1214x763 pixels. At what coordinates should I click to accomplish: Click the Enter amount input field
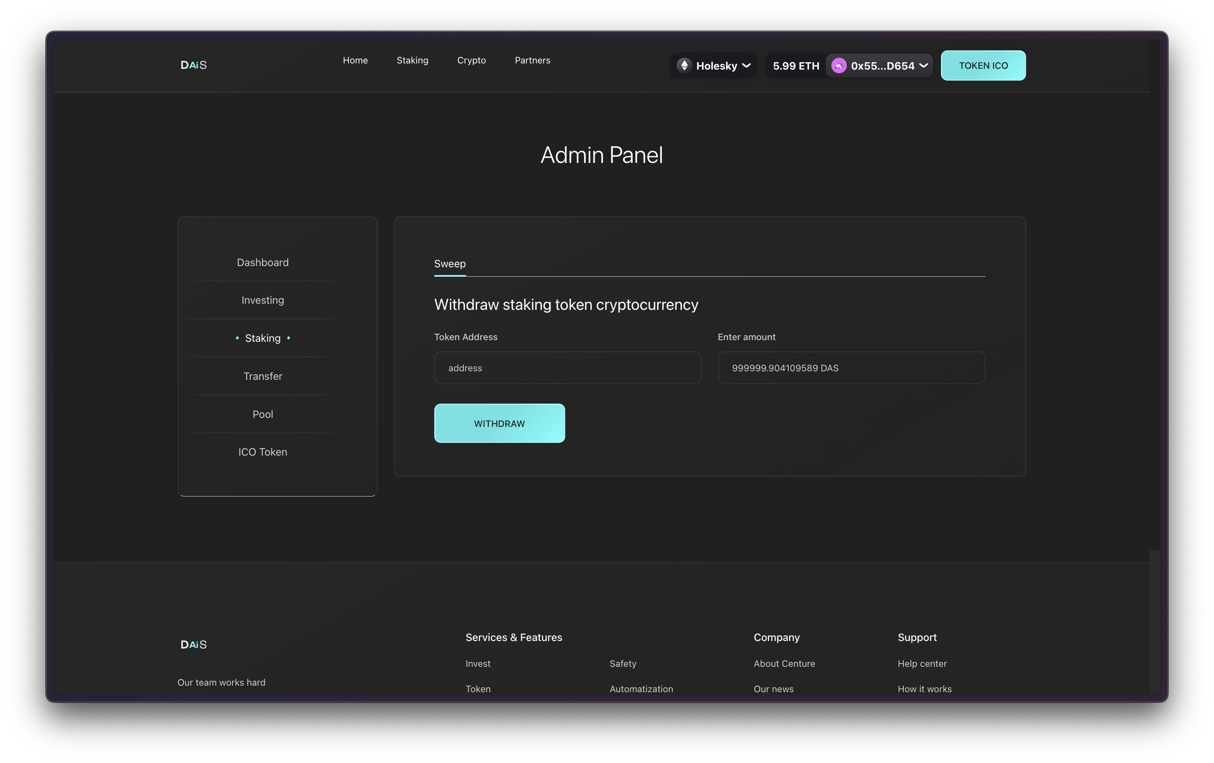[851, 368]
